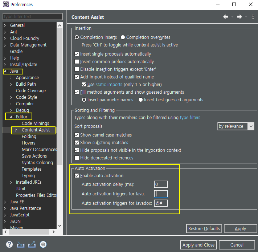Viewport: 258px width, 252px height.
Task: Select Syntax Coloring in the tree
Action: [x=37, y=163]
